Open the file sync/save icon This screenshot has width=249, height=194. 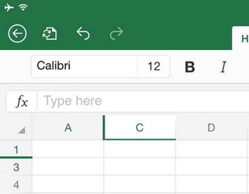click(50, 34)
